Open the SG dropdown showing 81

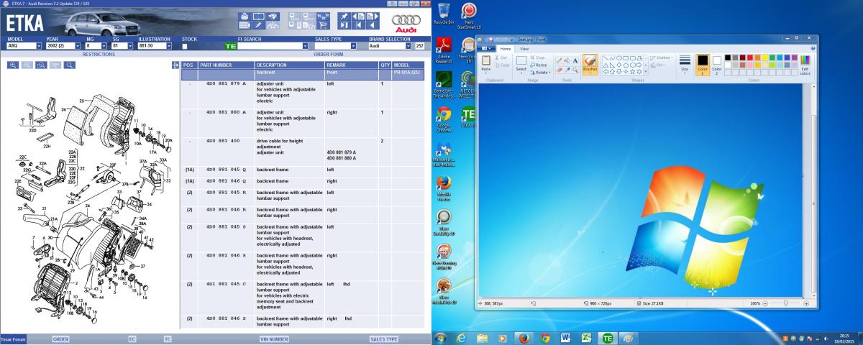click(x=131, y=46)
